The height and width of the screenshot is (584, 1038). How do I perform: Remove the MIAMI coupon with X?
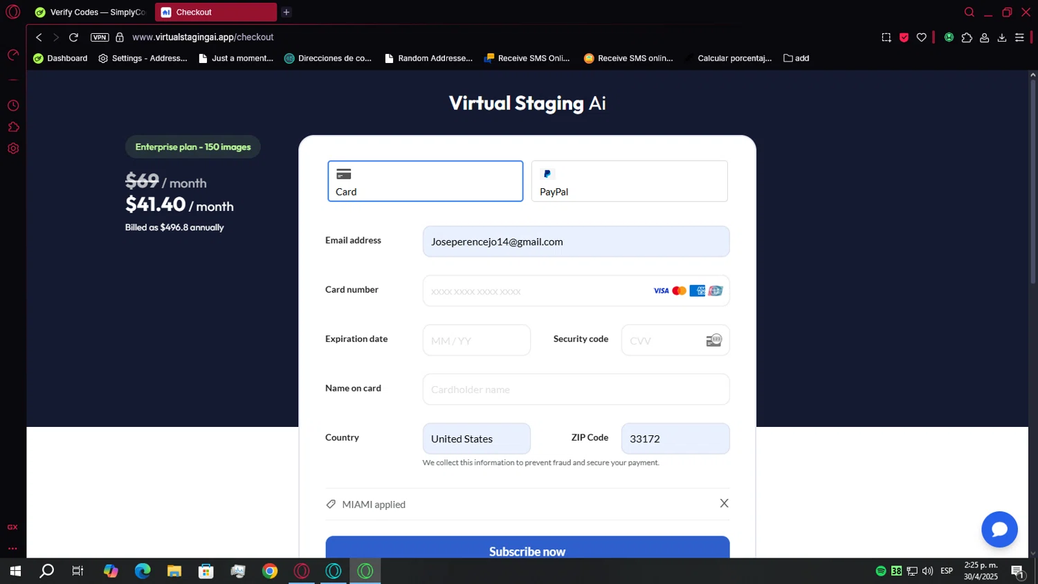[724, 503]
